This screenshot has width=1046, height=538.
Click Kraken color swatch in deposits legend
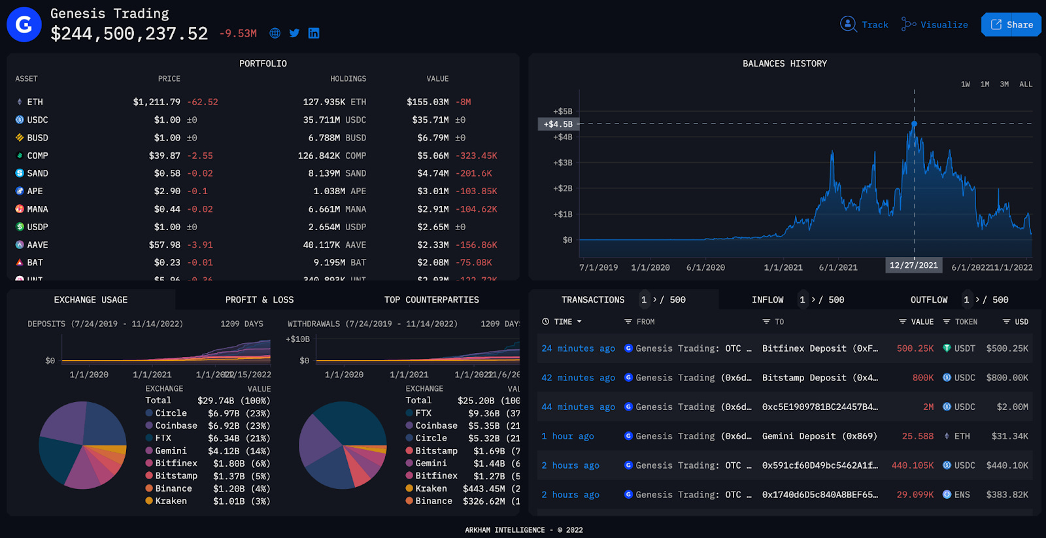[x=149, y=501]
